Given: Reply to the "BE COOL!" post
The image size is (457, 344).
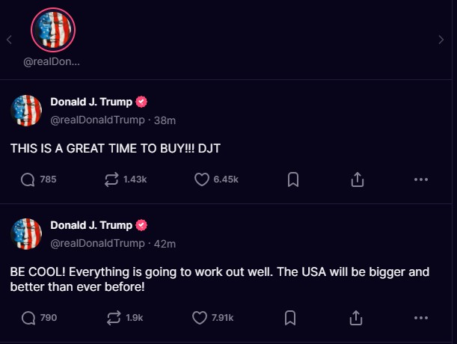Looking at the screenshot, I should [x=28, y=318].
